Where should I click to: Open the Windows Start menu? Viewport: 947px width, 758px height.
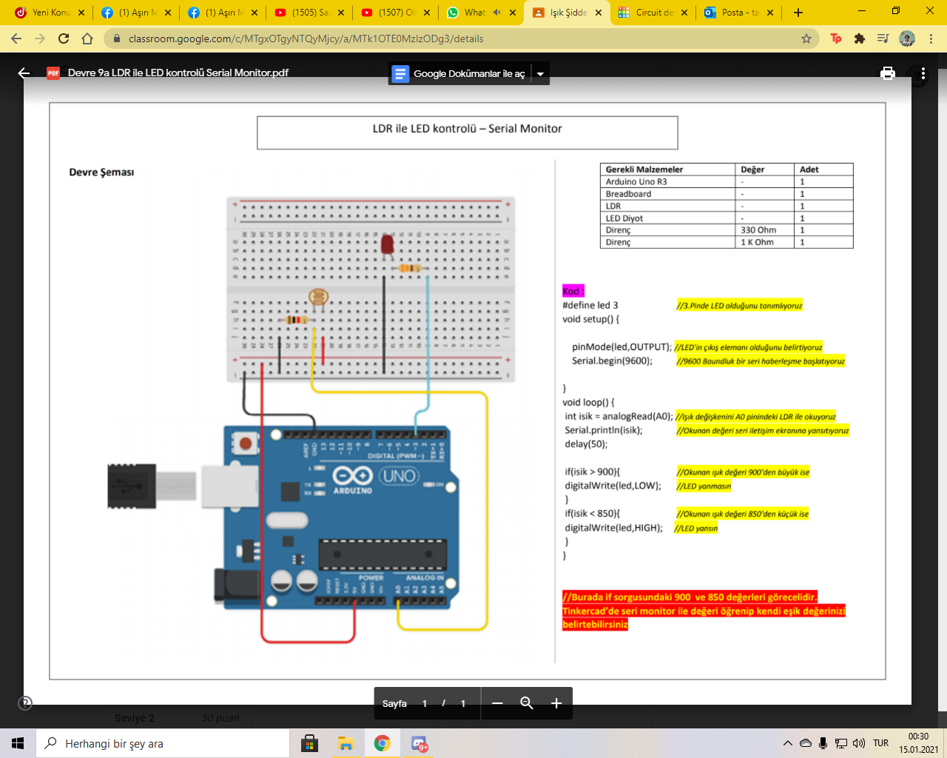tap(18, 743)
